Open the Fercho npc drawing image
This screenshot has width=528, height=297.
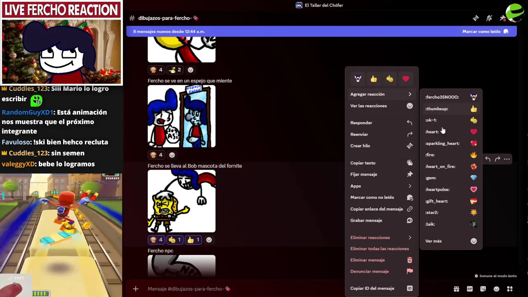click(181, 266)
